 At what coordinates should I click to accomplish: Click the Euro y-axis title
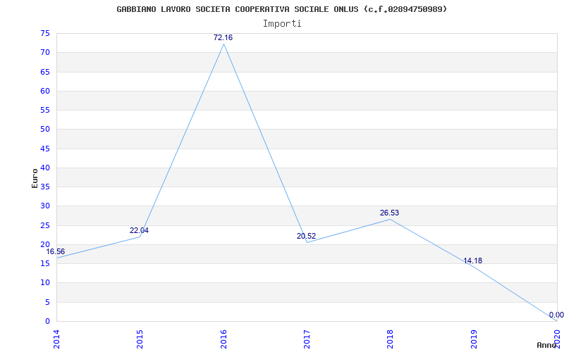point(35,178)
